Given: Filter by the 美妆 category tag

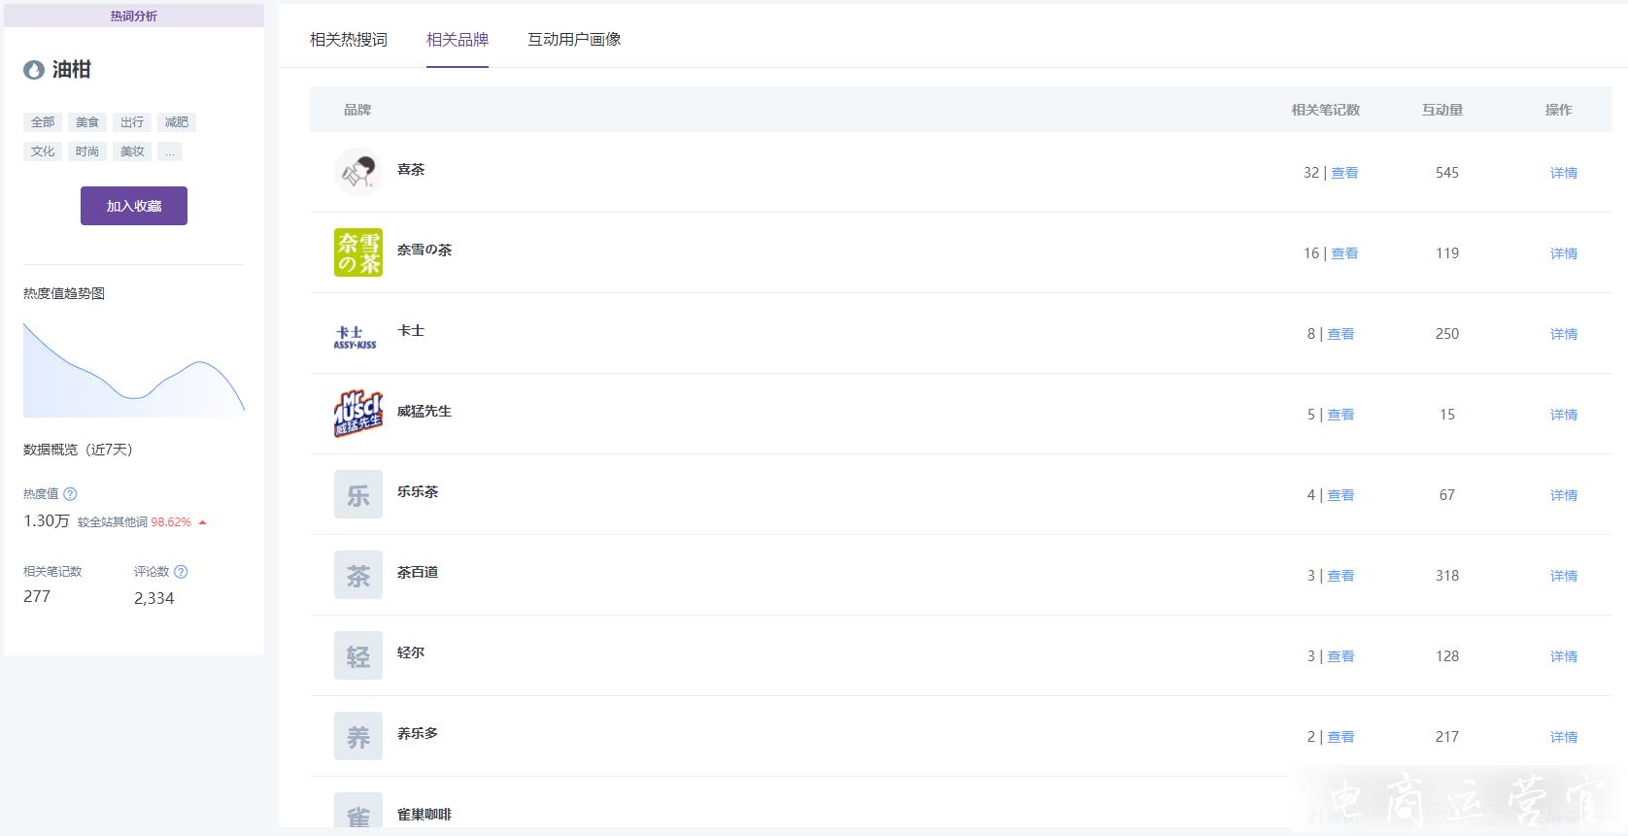Looking at the screenshot, I should click(132, 151).
